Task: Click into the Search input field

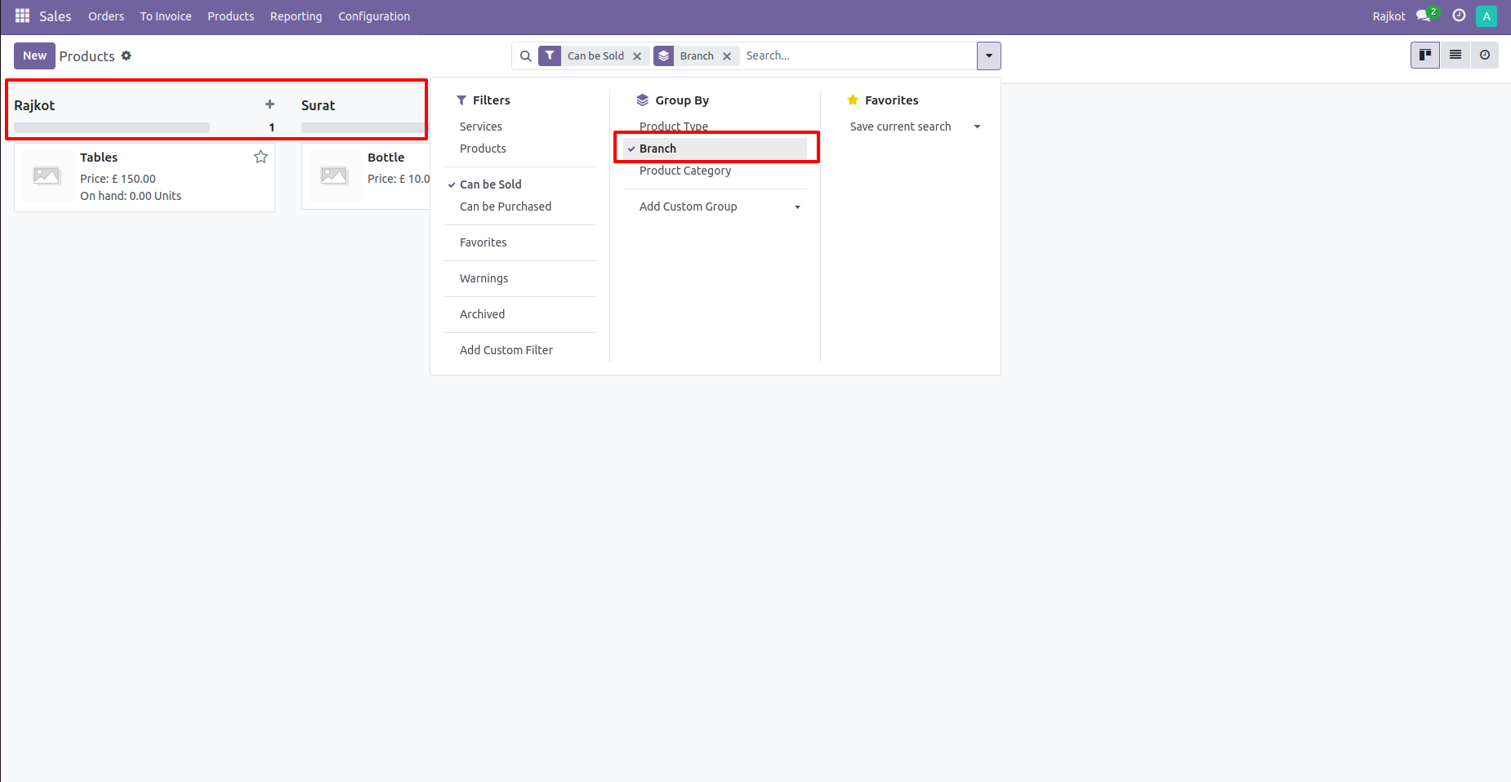Action: coord(858,56)
